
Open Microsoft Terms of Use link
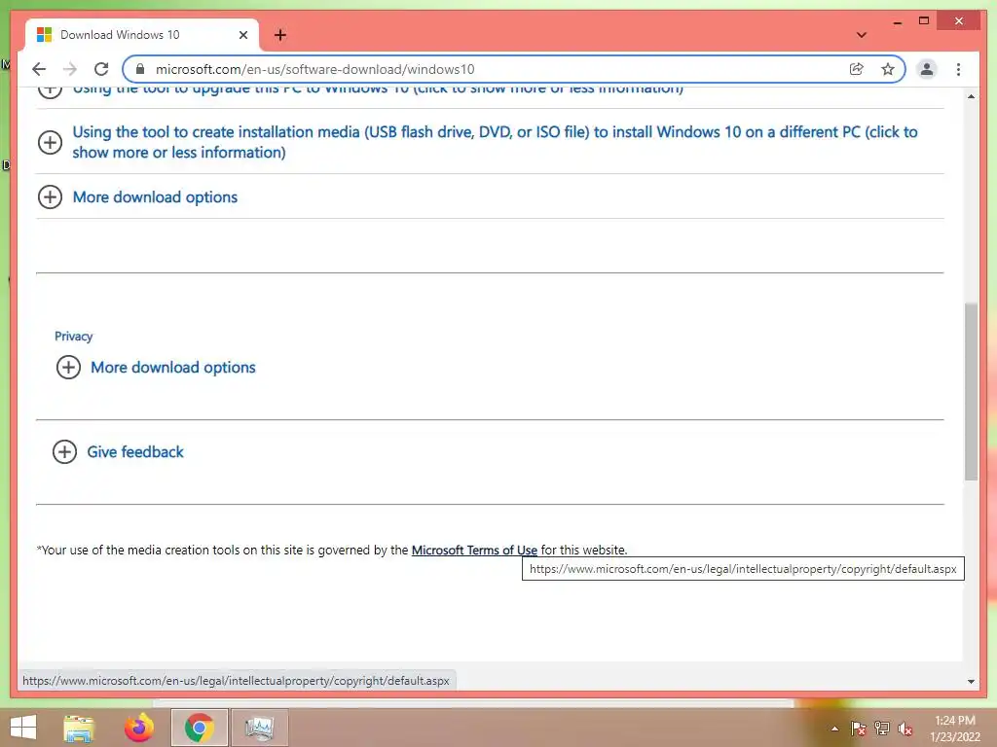pyautogui.click(x=474, y=551)
